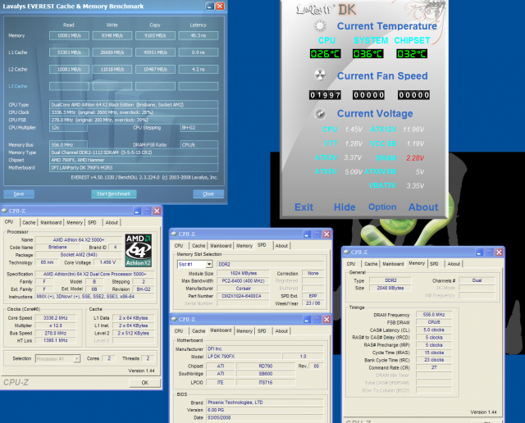
Task: Click the ATX12V 11.96V voltage value
Action: pyautogui.click(x=413, y=130)
